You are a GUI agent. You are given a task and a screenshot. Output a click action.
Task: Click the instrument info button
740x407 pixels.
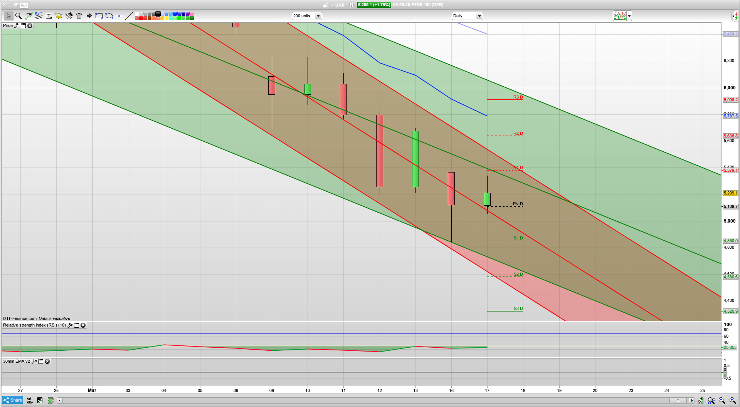pos(351,5)
